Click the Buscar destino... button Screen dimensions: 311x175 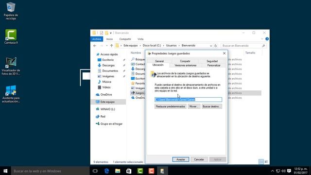click(212, 106)
